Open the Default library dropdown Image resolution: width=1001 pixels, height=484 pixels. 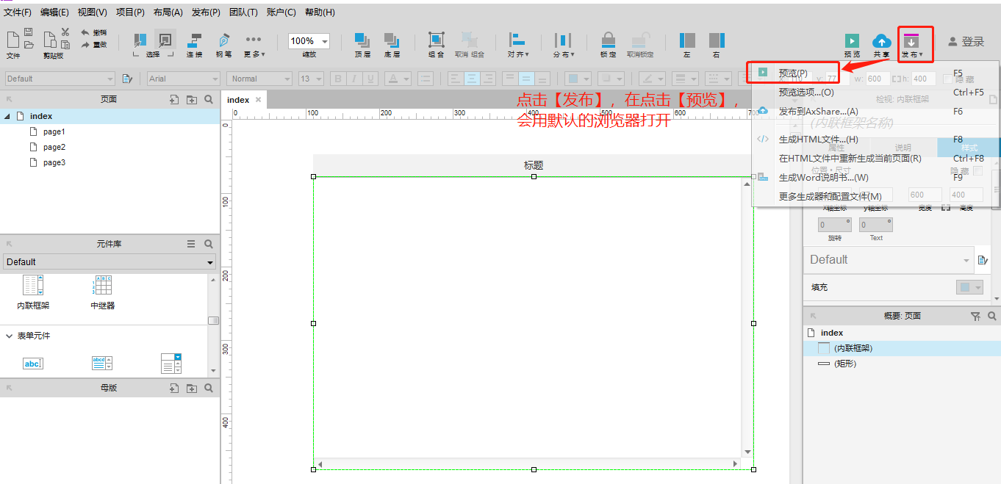coord(110,261)
